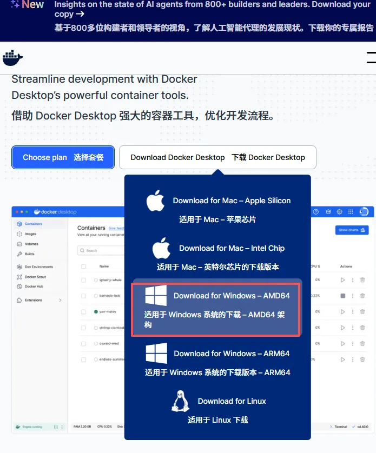Screen dimensions: 376x453
Task: Open the learning center cap icon
Action: pos(328,212)
